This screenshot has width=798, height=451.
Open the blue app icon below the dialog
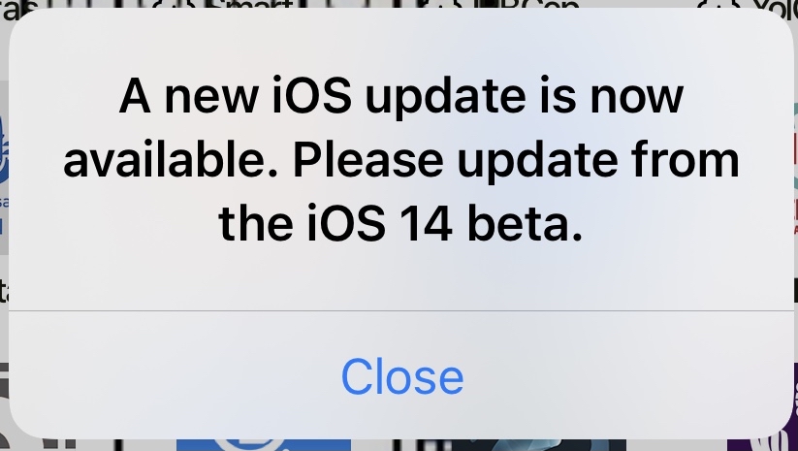(264, 444)
